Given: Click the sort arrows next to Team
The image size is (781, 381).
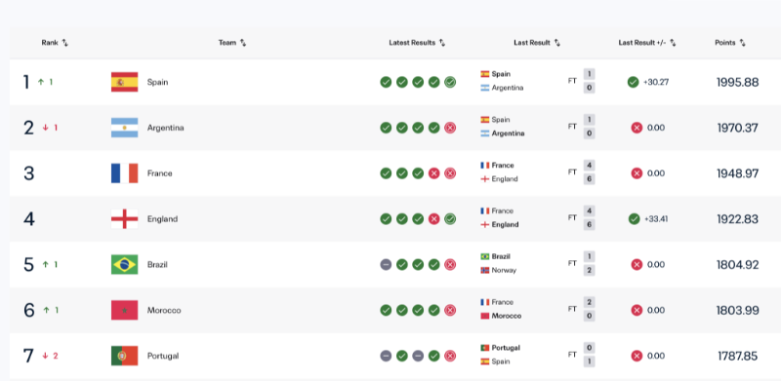Looking at the screenshot, I should pyautogui.click(x=243, y=43).
